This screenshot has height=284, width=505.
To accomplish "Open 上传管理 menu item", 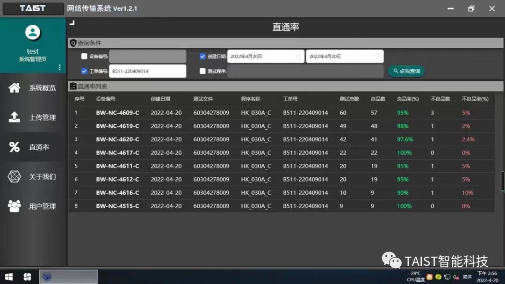I will coord(33,117).
